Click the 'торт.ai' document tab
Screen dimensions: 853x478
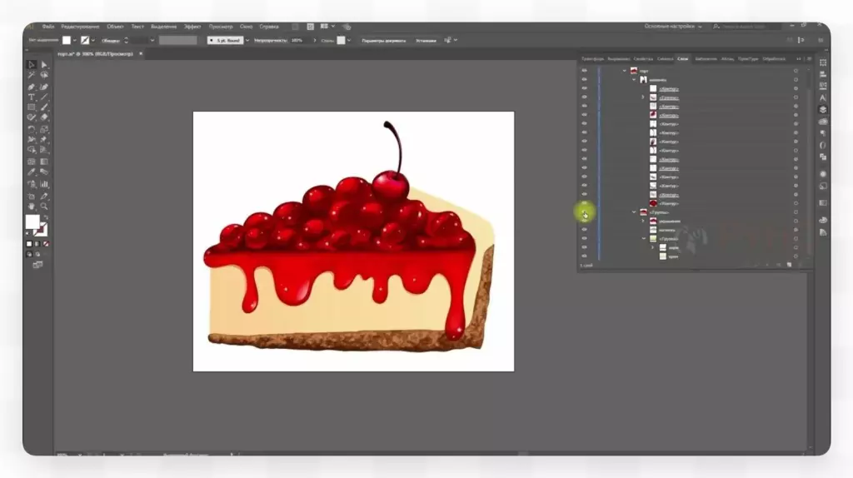point(95,54)
